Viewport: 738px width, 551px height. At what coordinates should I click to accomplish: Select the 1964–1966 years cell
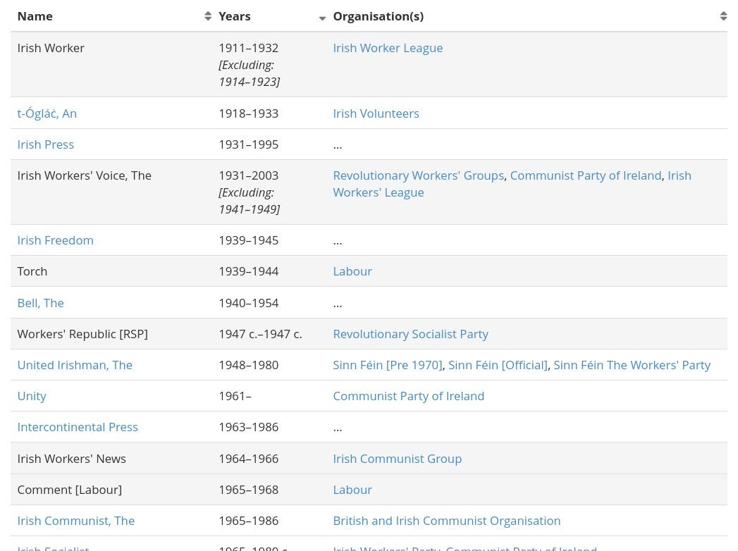(269, 459)
